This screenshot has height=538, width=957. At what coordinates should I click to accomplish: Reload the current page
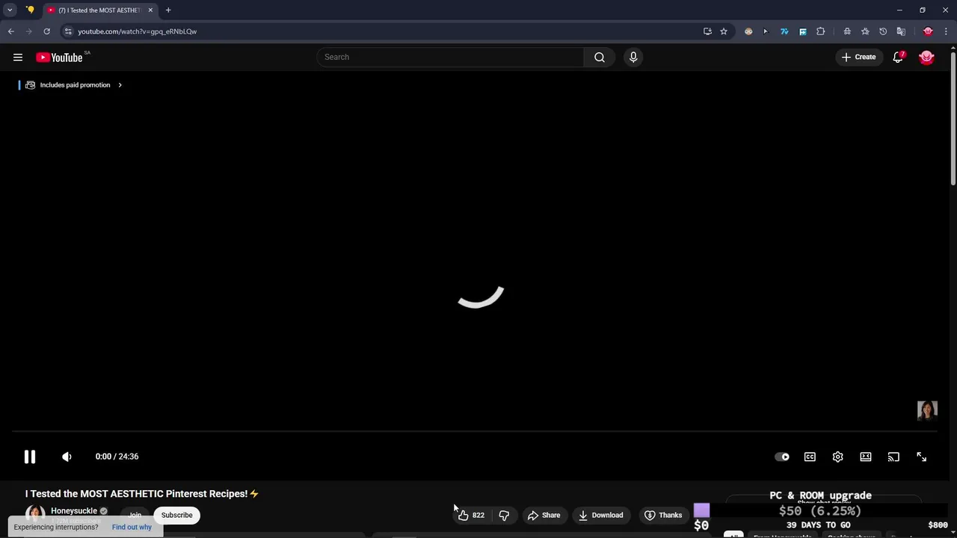pos(46,31)
